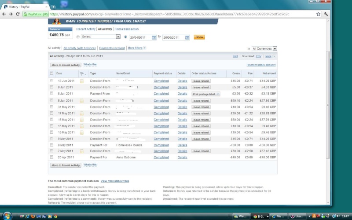
Task: Launch Internet Explorer from the quick launch bar
Action: tap(27, 216)
